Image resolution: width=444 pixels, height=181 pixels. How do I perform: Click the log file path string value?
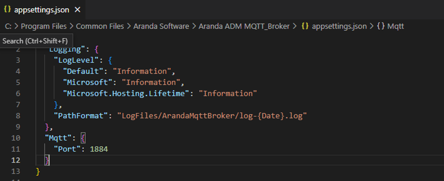[212, 116]
